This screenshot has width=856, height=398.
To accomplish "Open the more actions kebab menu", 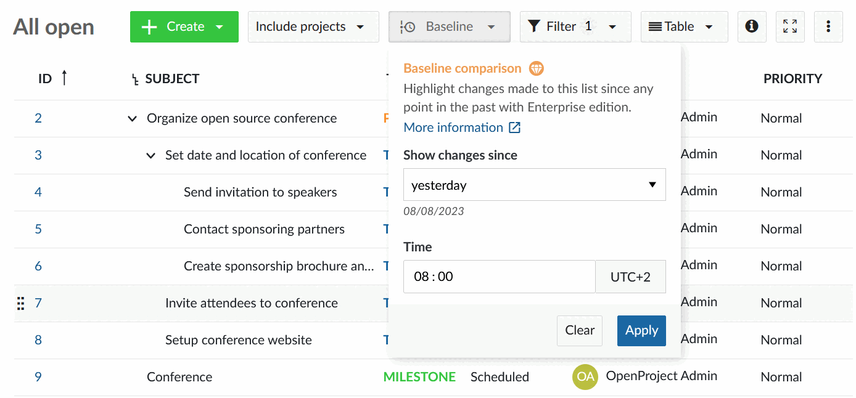I will click(828, 26).
